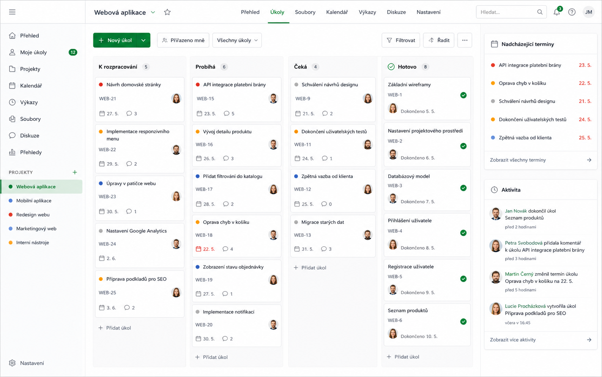Switch to the Soubory tab
Viewport: 602px width, 377px height.
[305, 12]
